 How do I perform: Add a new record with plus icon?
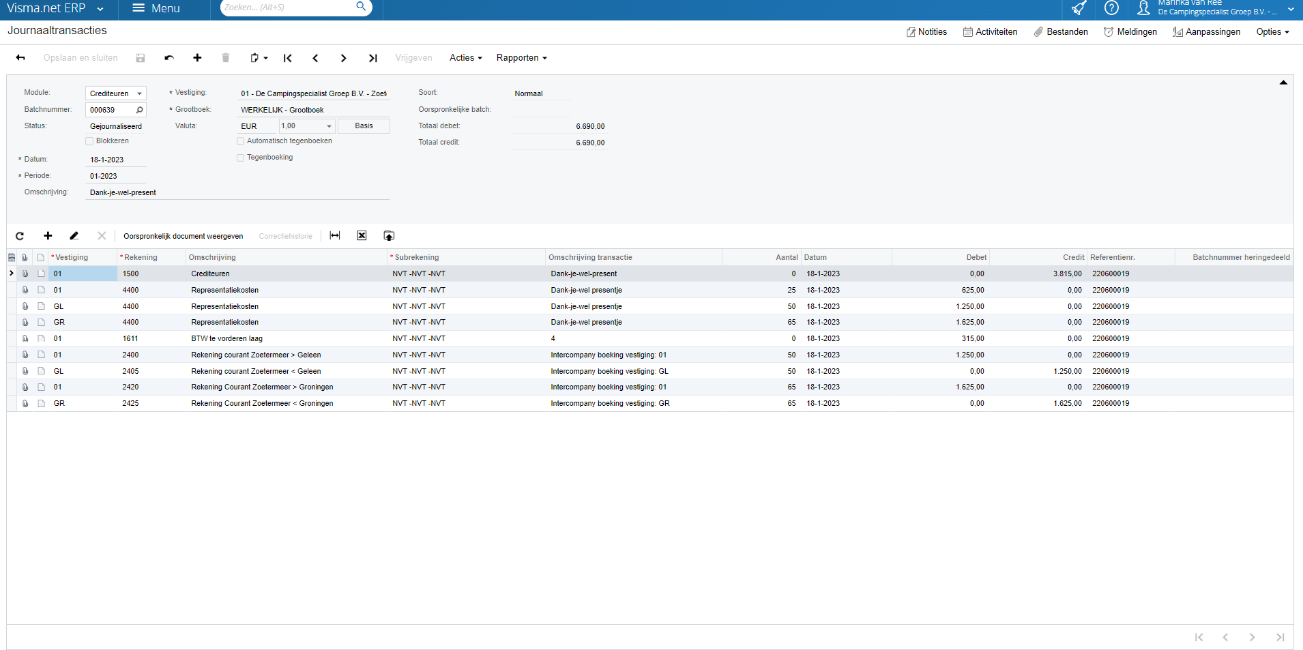pyautogui.click(x=197, y=58)
